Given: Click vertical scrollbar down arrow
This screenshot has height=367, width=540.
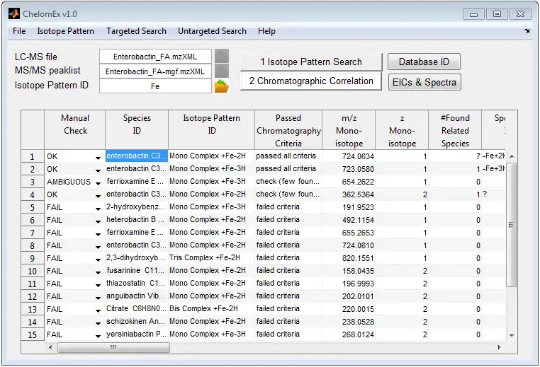Looking at the screenshot, I should (512, 335).
